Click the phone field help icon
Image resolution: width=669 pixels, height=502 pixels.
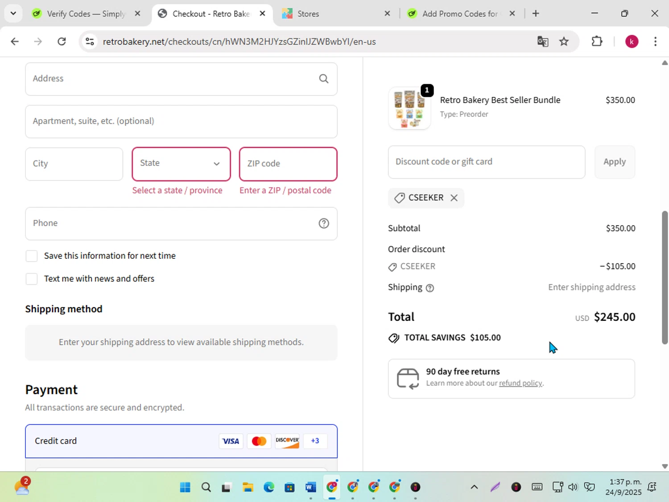324,223
